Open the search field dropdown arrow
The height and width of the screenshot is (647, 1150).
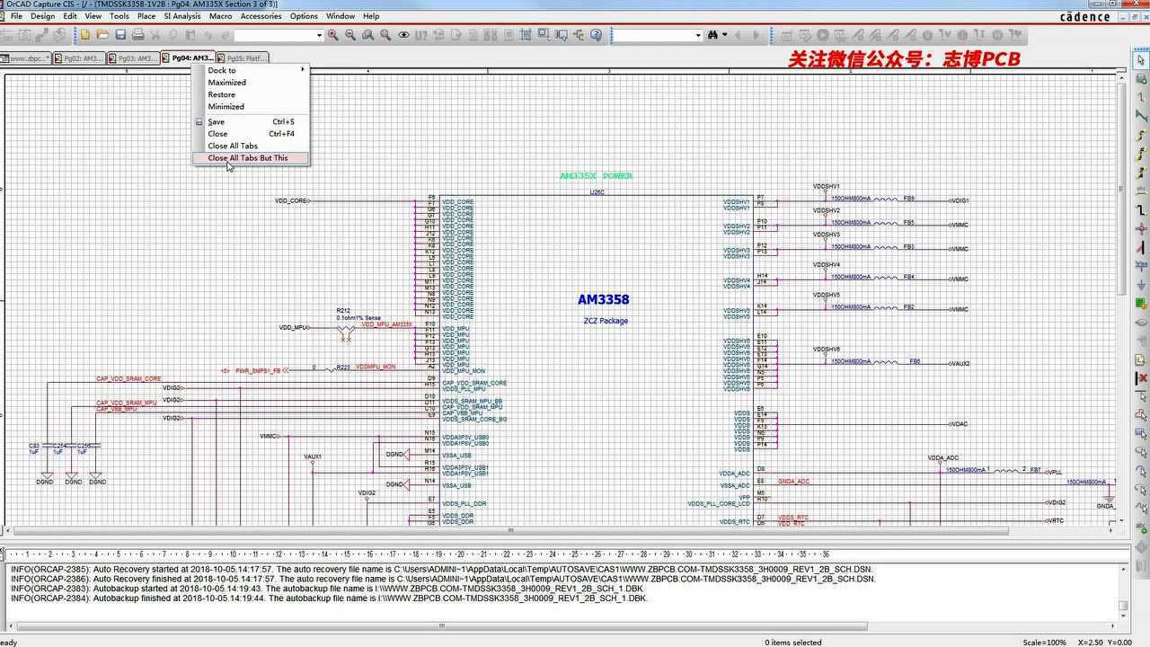[x=698, y=35]
